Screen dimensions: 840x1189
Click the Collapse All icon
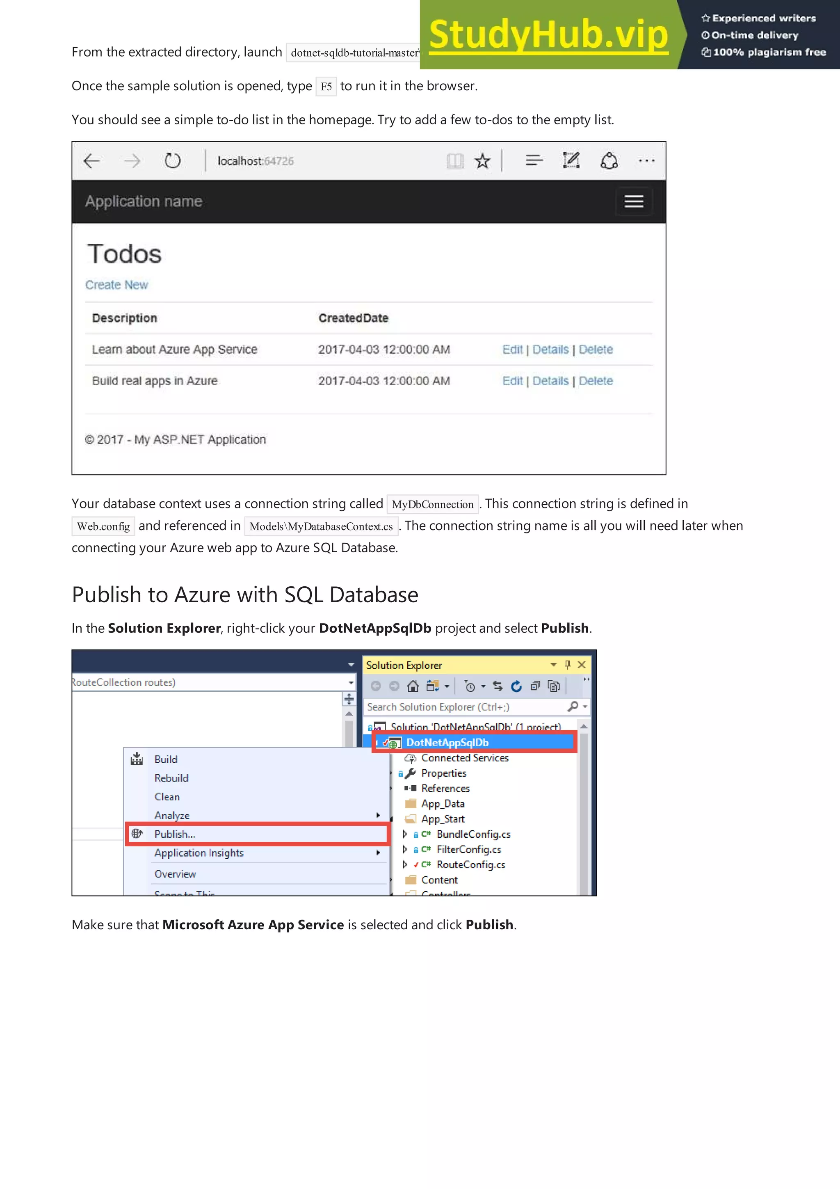[535, 686]
